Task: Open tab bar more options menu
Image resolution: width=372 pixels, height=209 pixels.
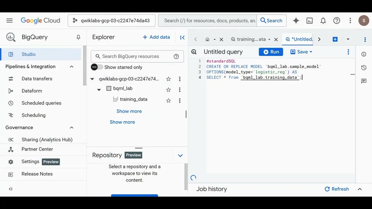Action: (x=365, y=39)
